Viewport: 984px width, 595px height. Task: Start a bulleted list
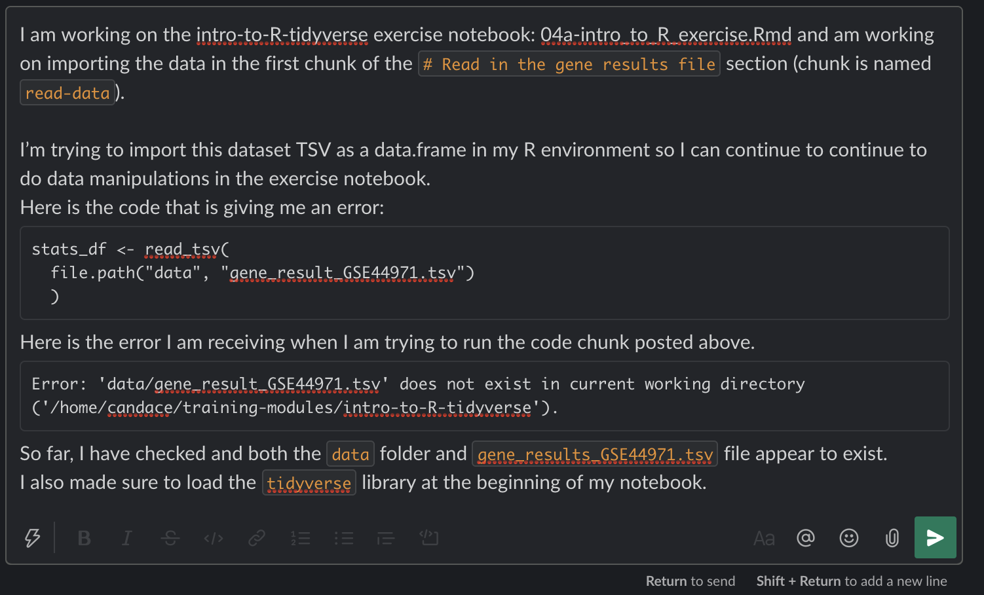[343, 538]
